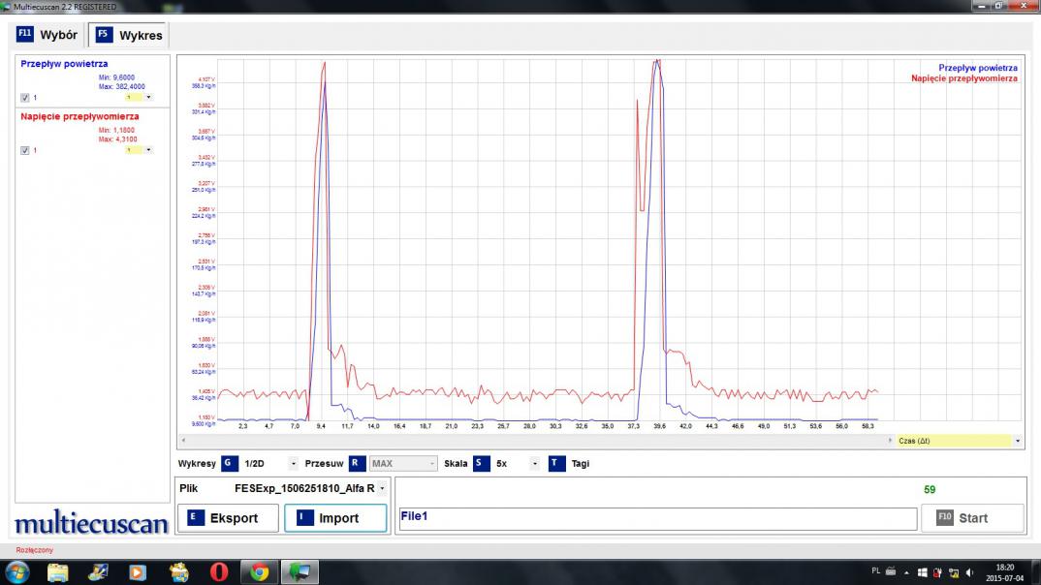Click the File1 text input field
The image size is (1041, 585).
pos(657,518)
